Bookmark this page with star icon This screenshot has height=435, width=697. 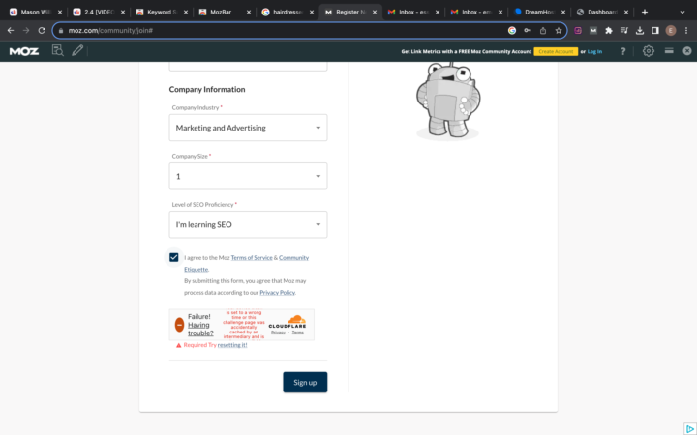(x=559, y=30)
